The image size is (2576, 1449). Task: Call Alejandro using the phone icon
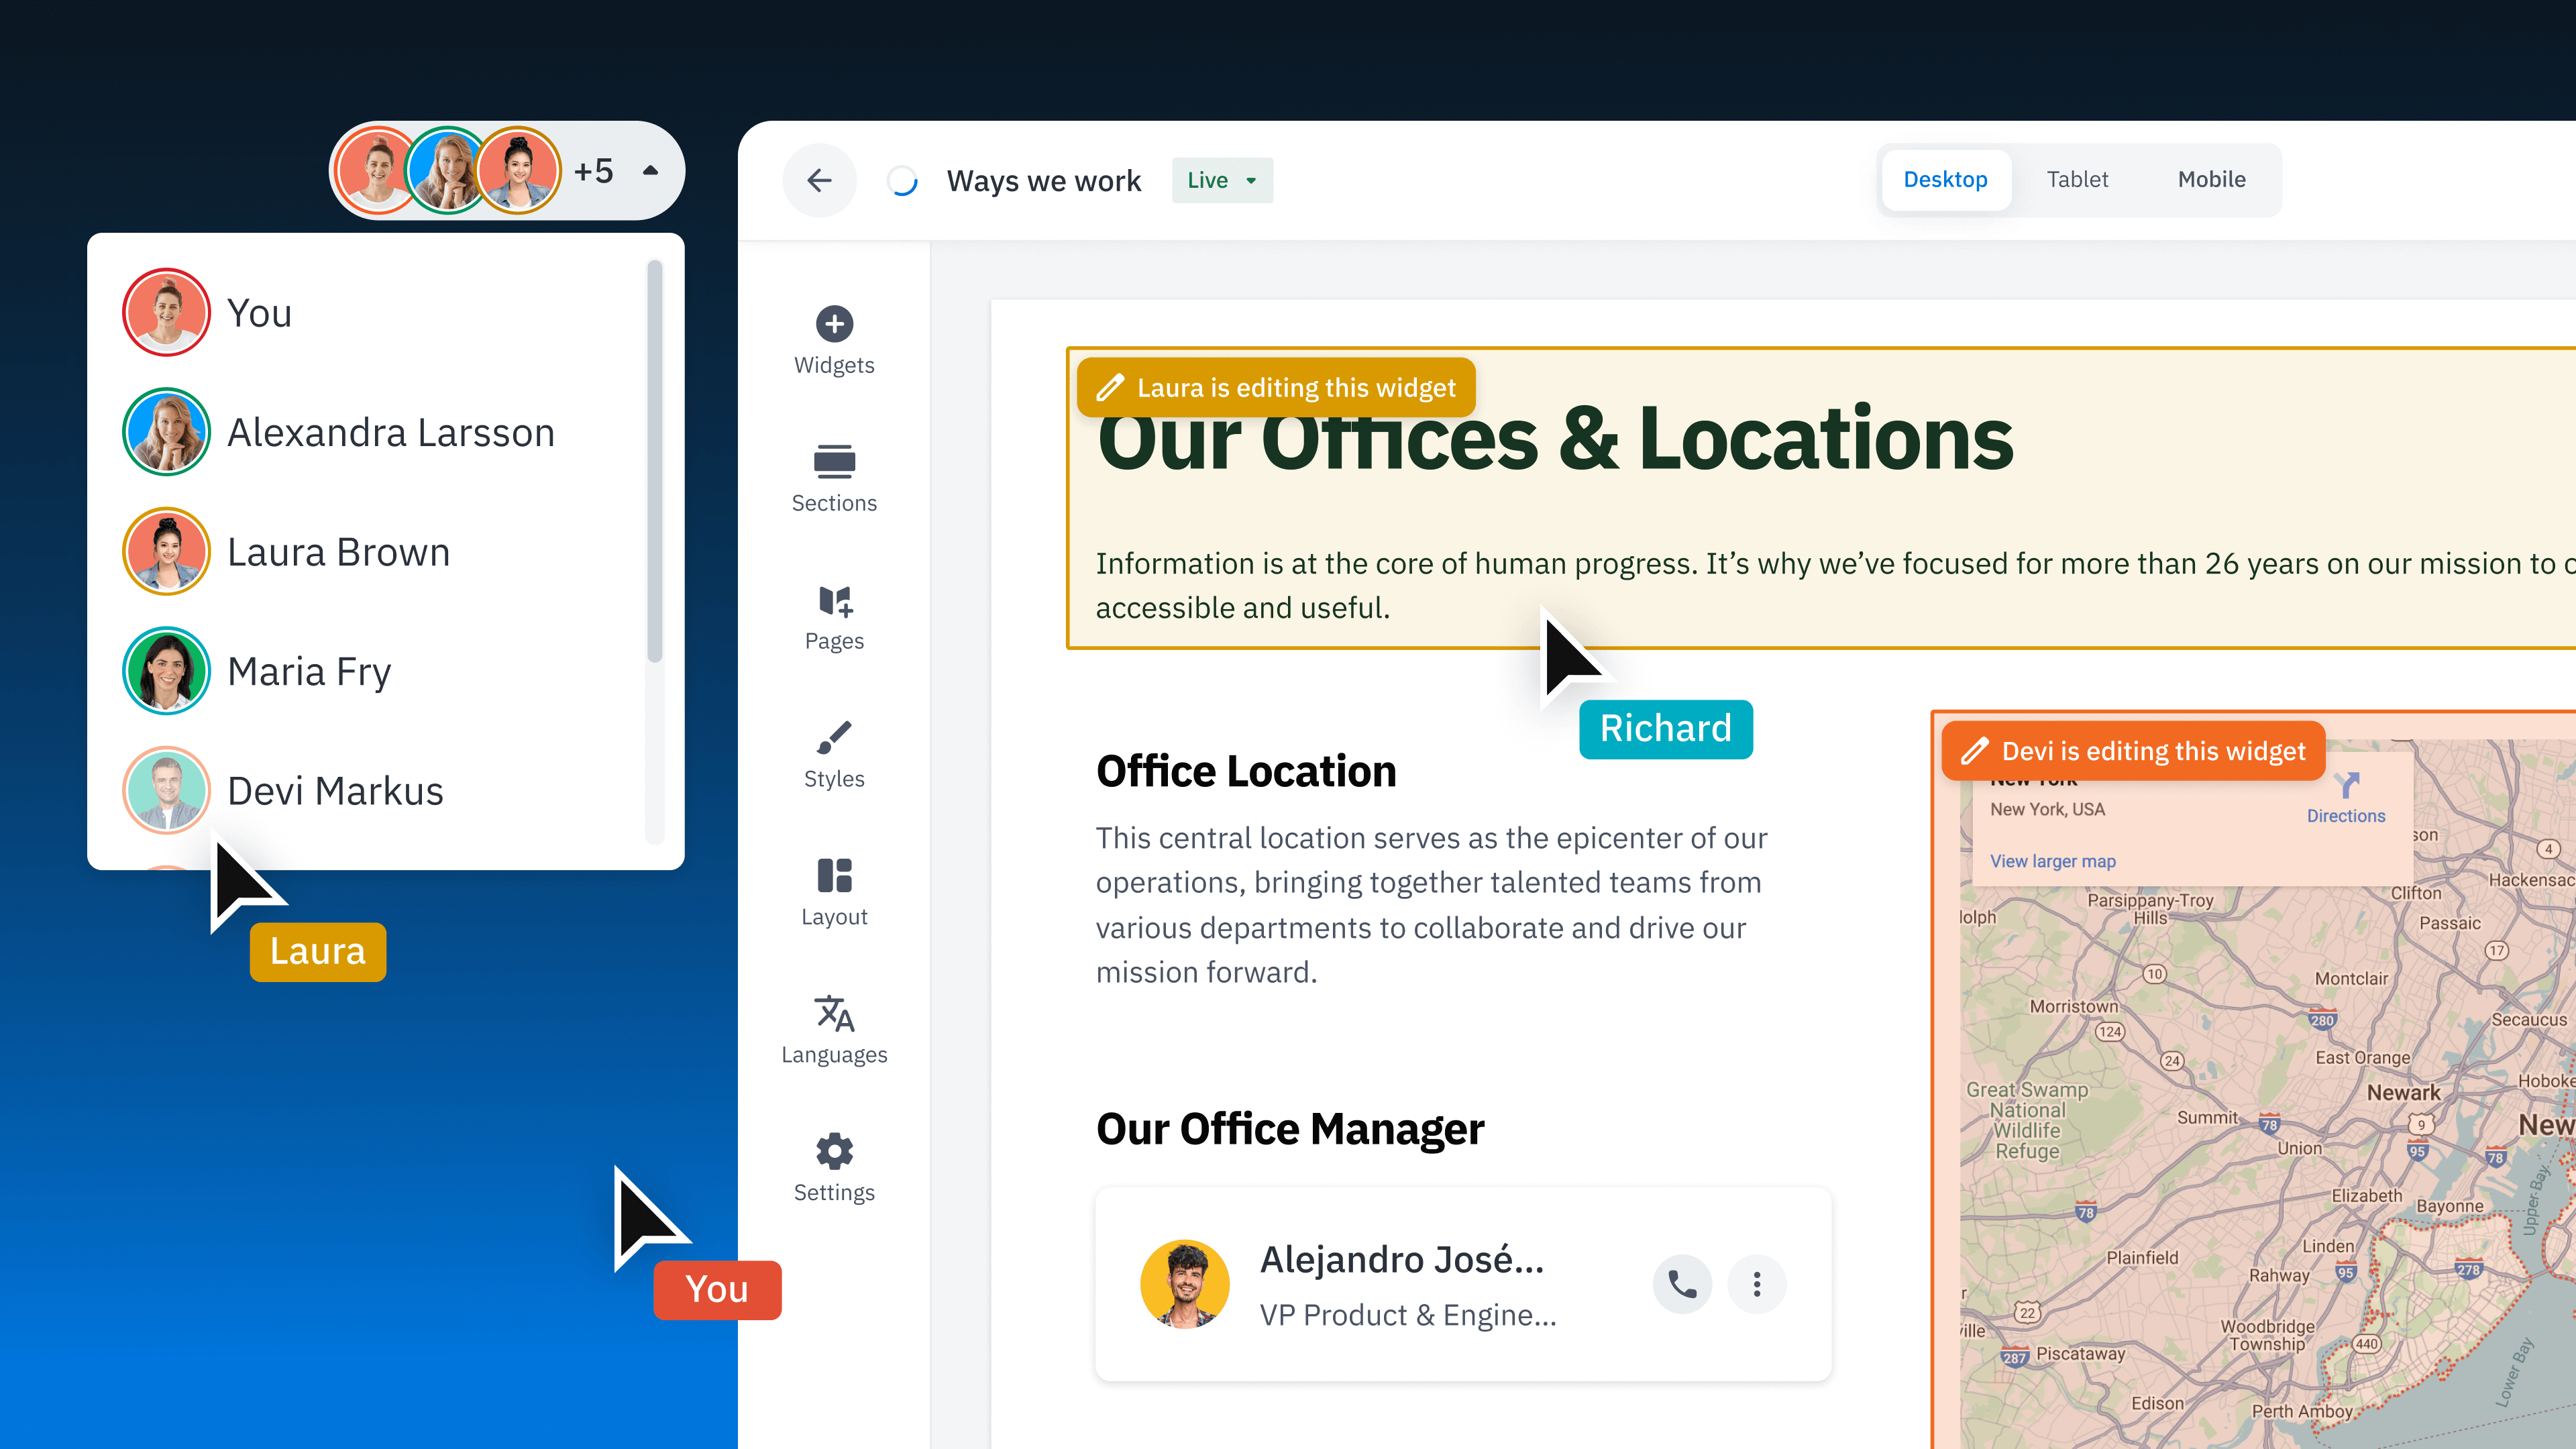click(x=1682, y=1284)
